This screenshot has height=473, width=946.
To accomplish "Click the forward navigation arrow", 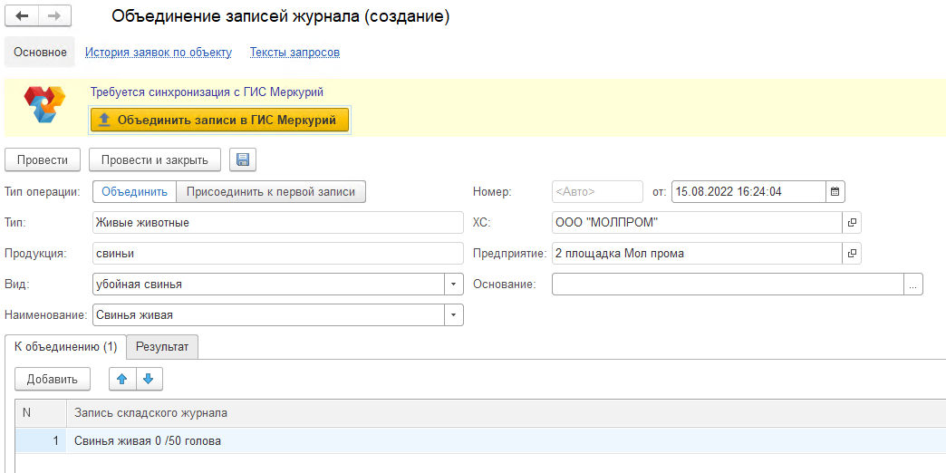I will pos(54,16).
